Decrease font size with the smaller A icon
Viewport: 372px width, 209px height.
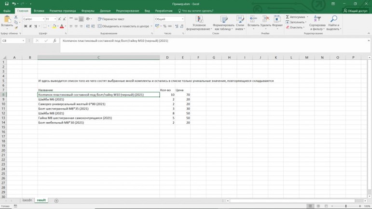(64, 19)
